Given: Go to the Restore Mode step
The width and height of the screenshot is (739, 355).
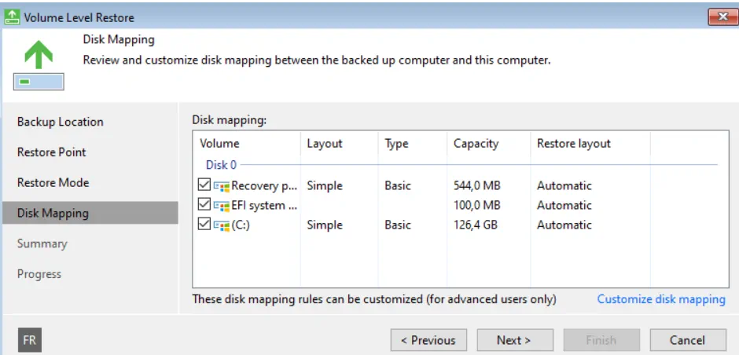Looking at the screenshot, I should click(x=53, y=183).
